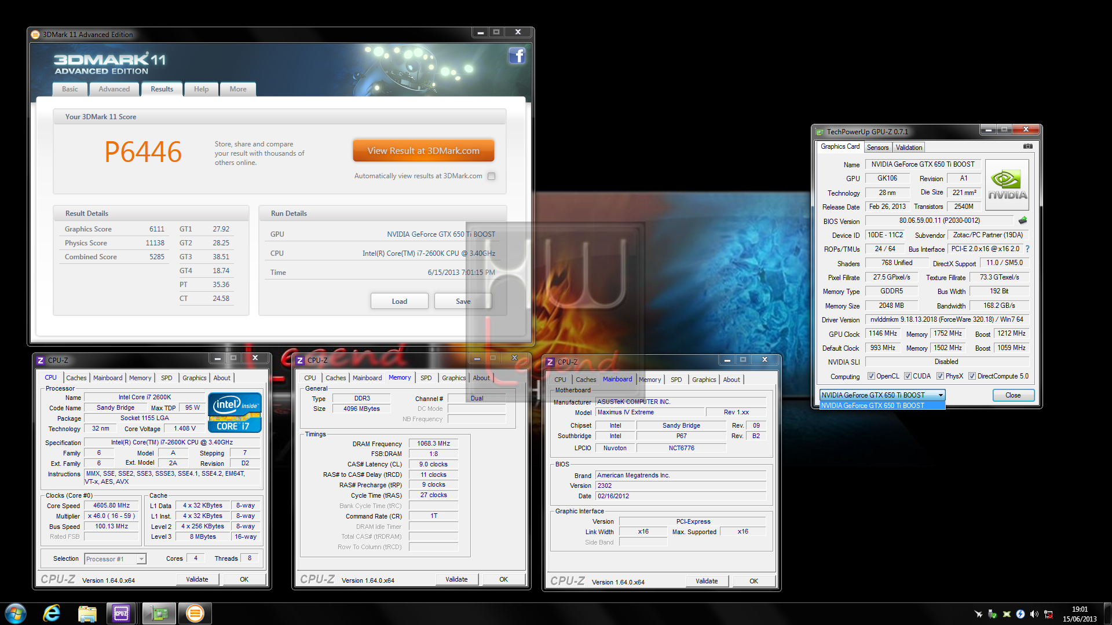Open the Windows Start button
Screen dimensions: 1112x625
(x=16, y=613)
